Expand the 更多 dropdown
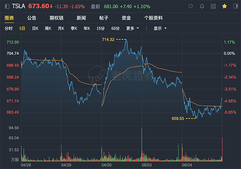 (133, 28)
